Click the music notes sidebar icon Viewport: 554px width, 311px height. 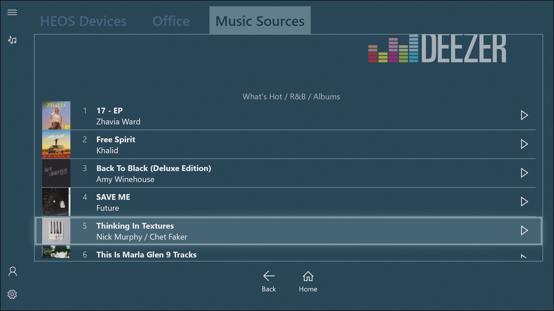[x=12, y=40]
